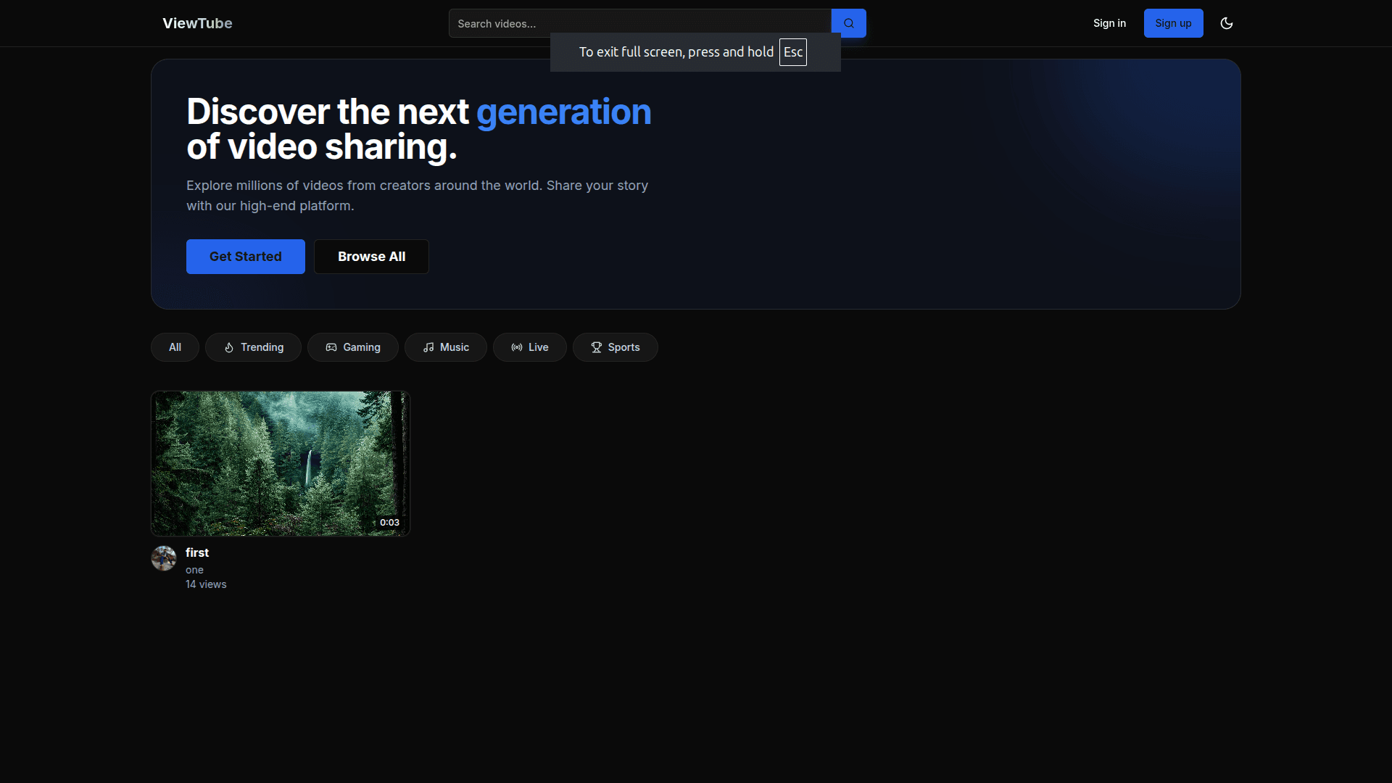Screen dimensions: 1392x783
Task: Click the music note icon on Music filter
Action: pyautogui.click(x=428, y=347)
